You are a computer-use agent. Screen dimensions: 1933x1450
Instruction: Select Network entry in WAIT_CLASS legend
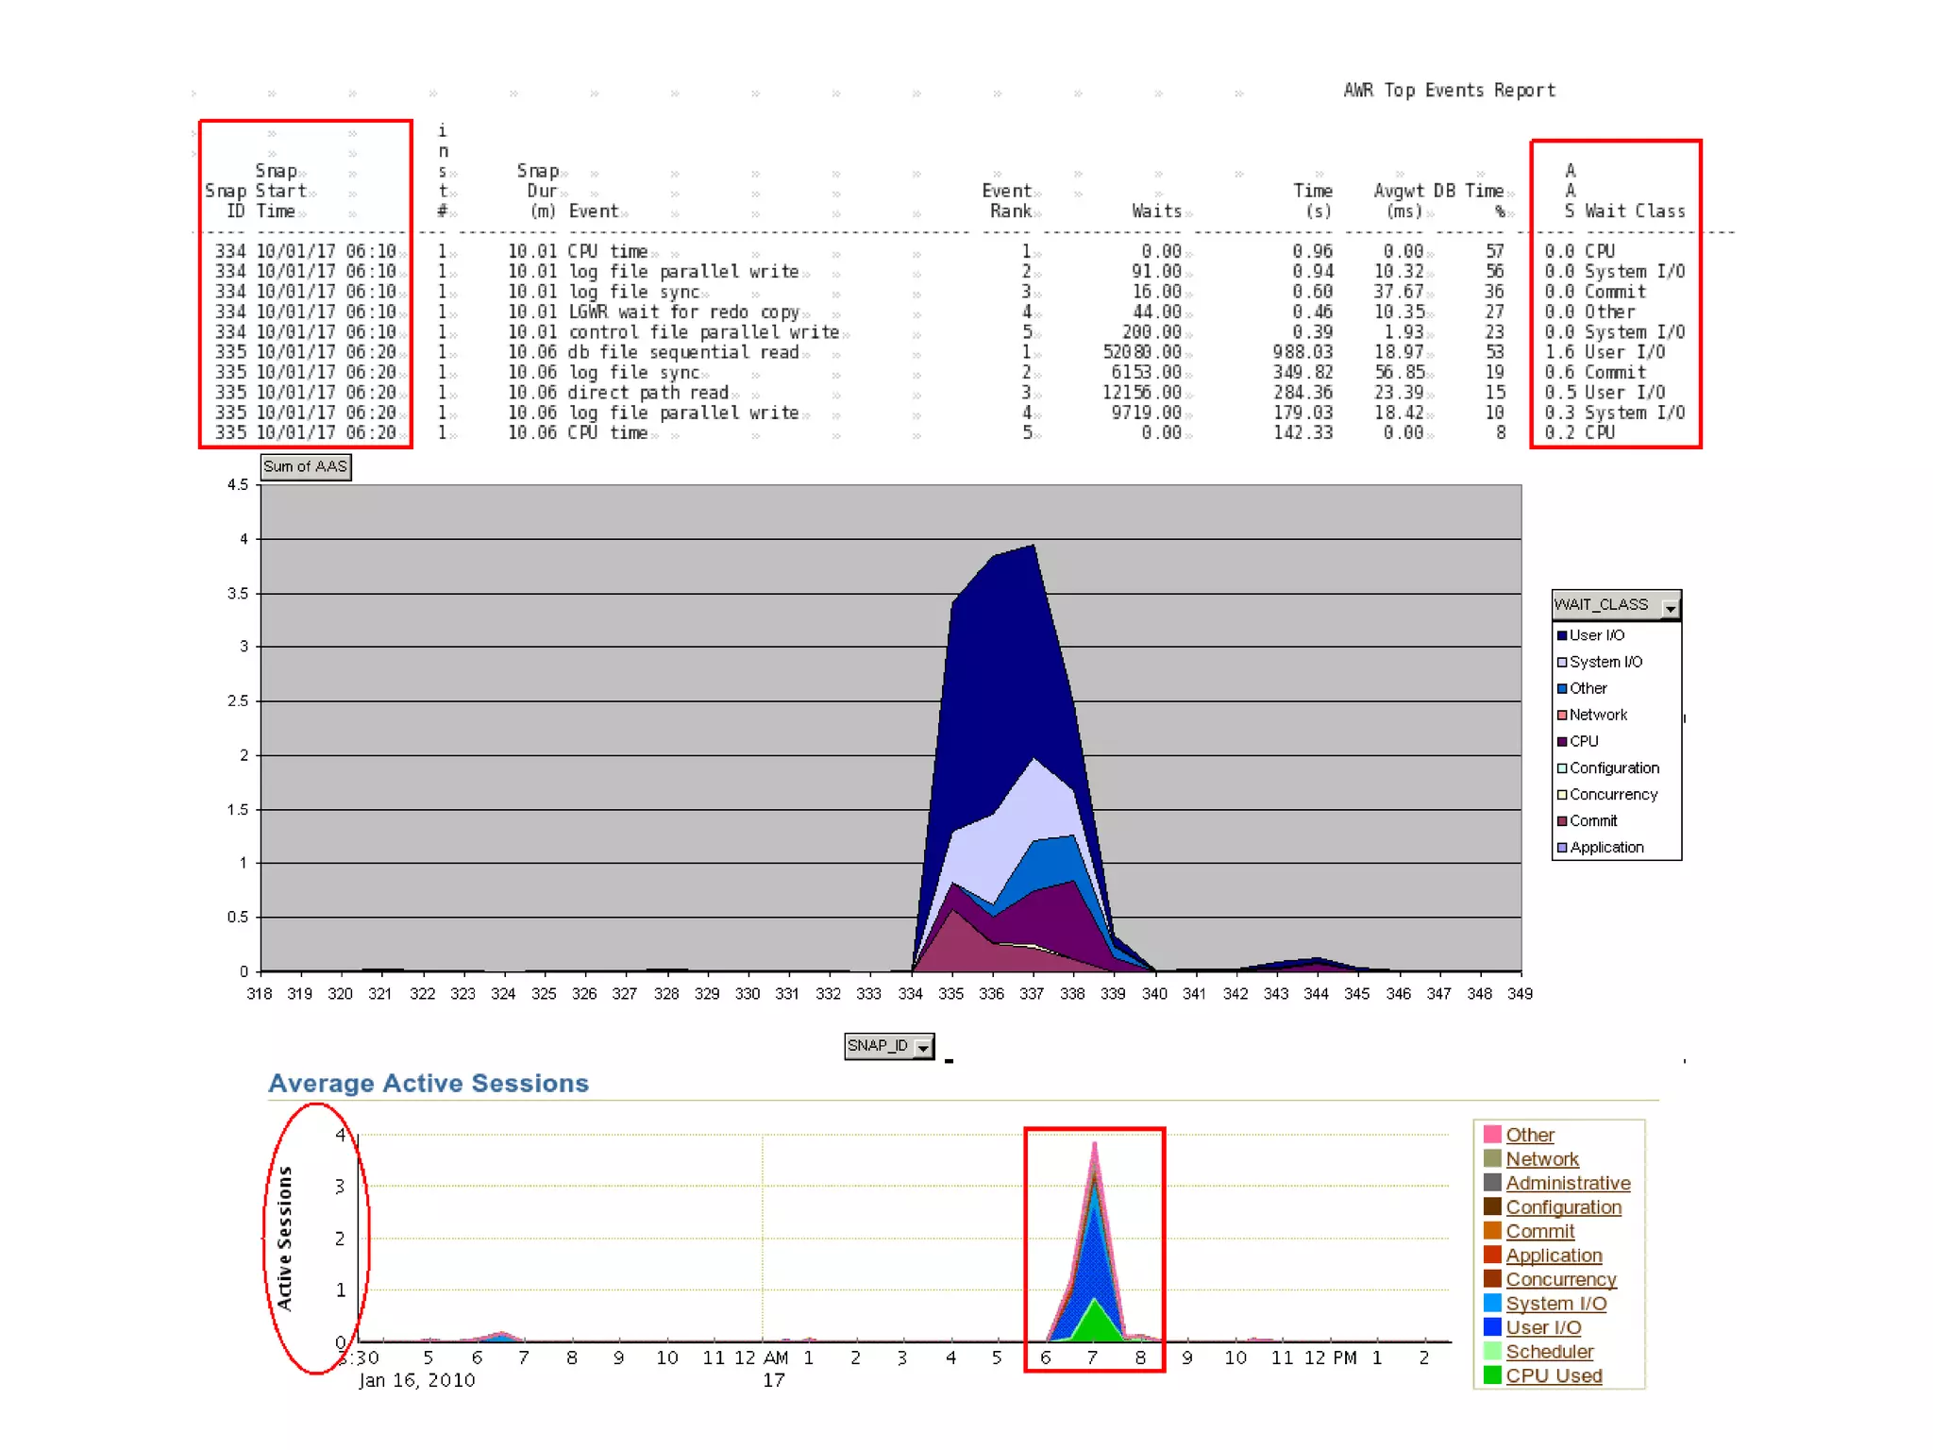click(1597, 715)
